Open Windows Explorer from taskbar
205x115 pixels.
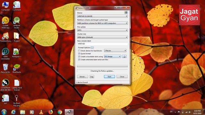(x=23, y=112)
